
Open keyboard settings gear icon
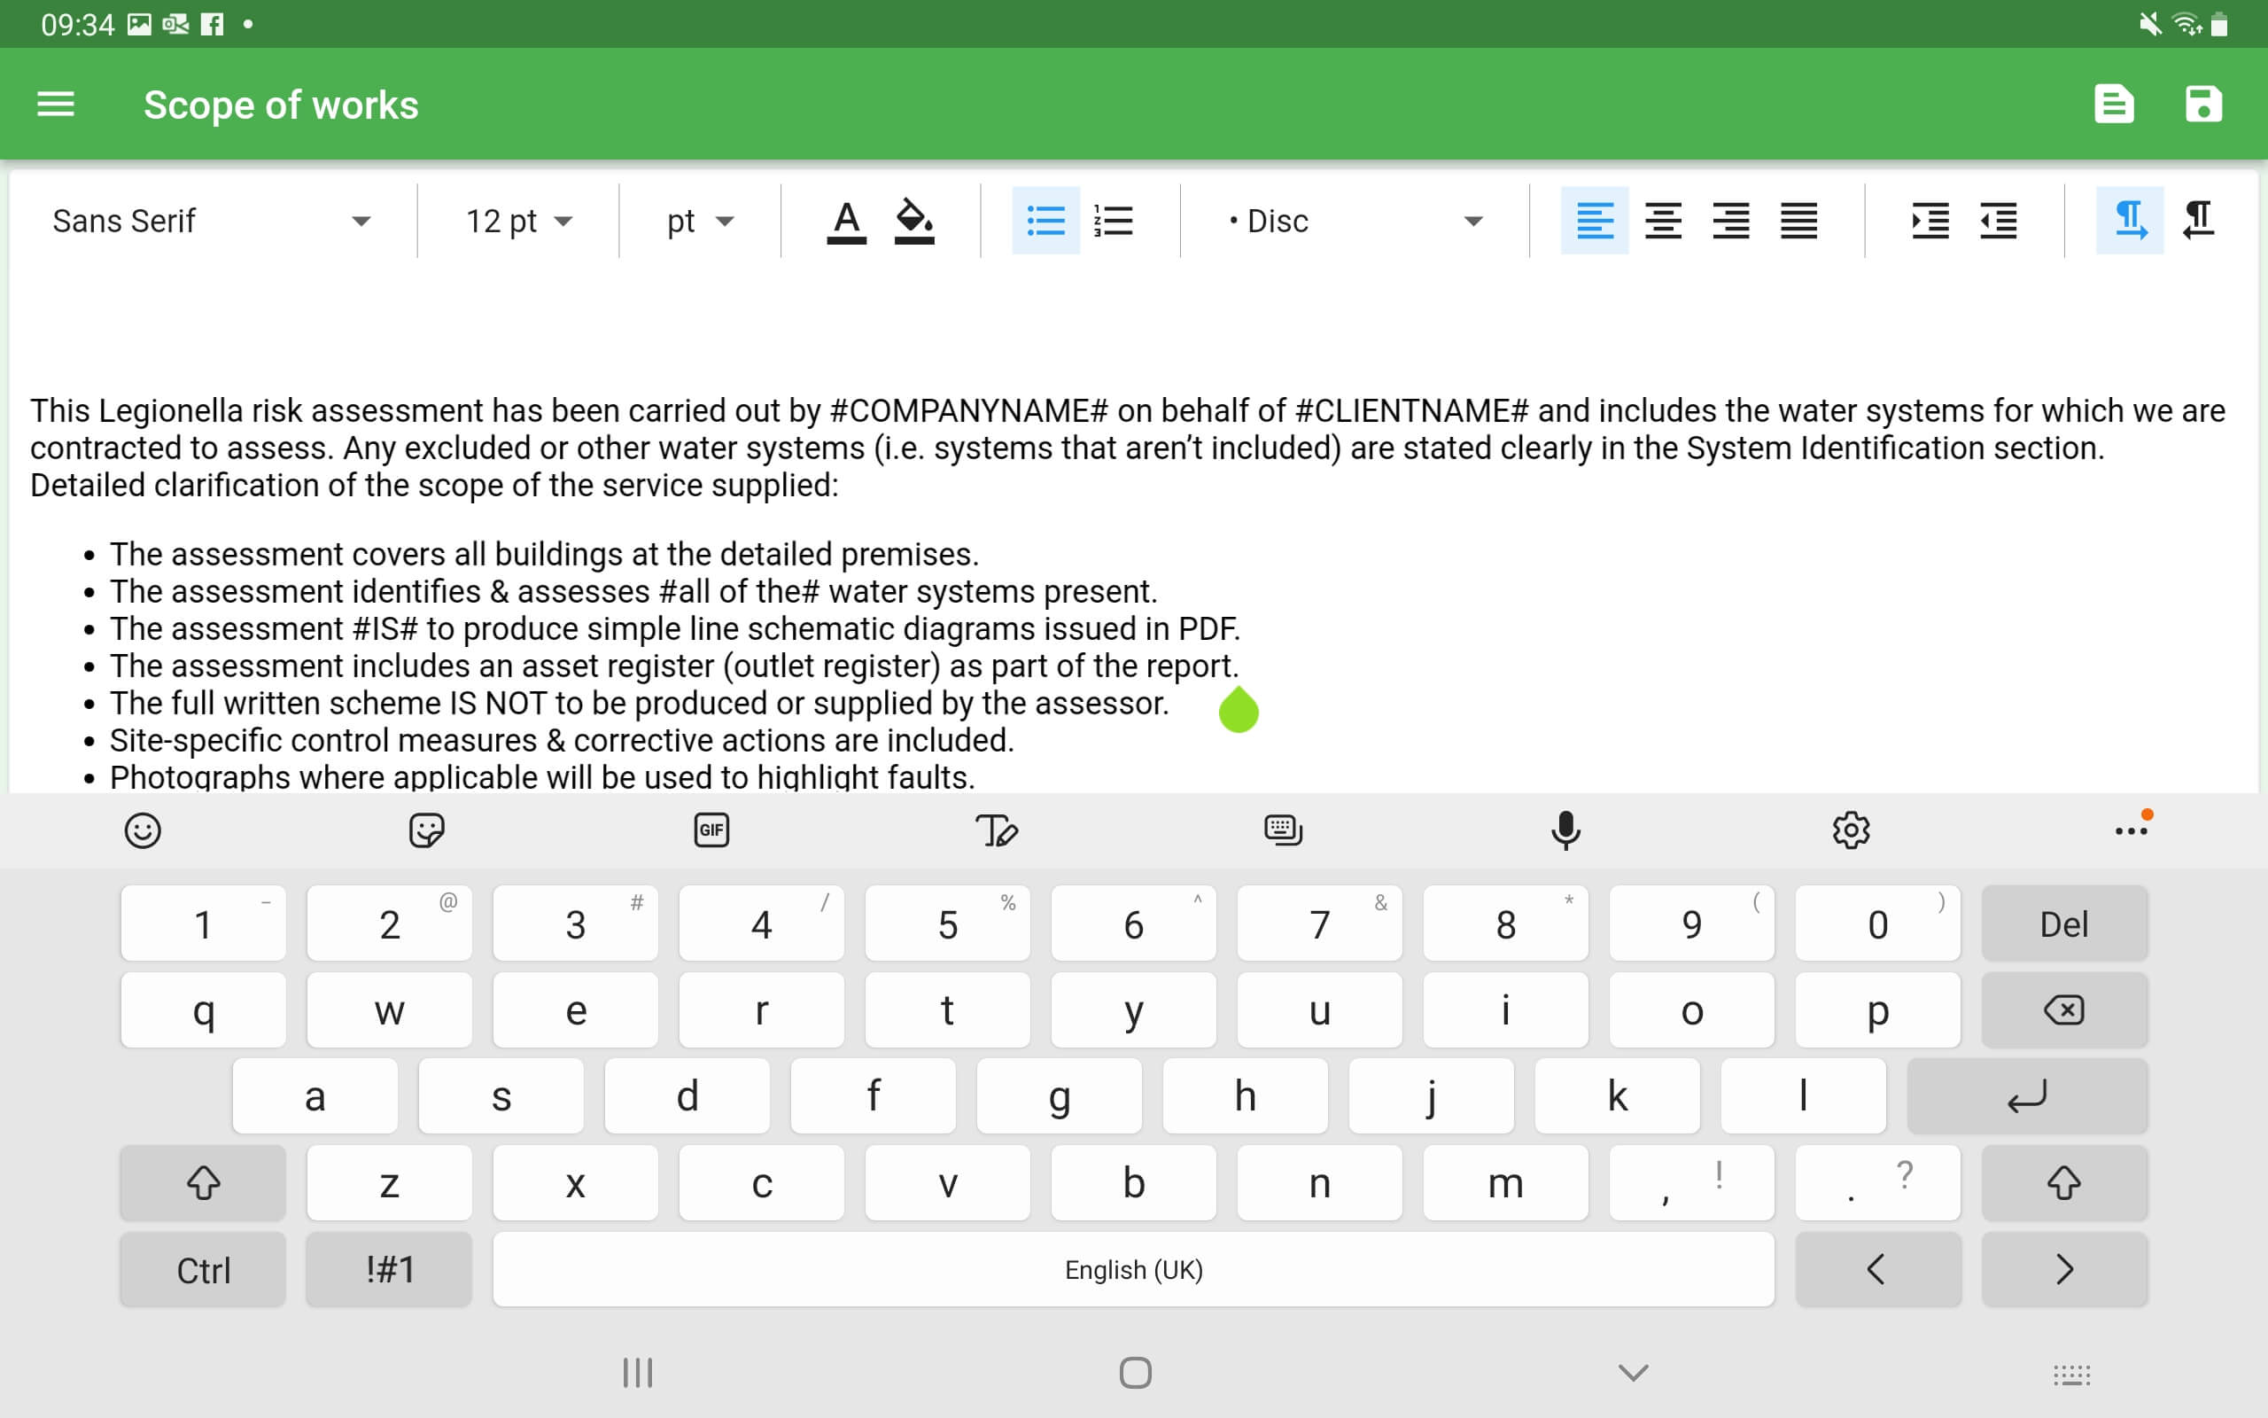(1853, 829)
